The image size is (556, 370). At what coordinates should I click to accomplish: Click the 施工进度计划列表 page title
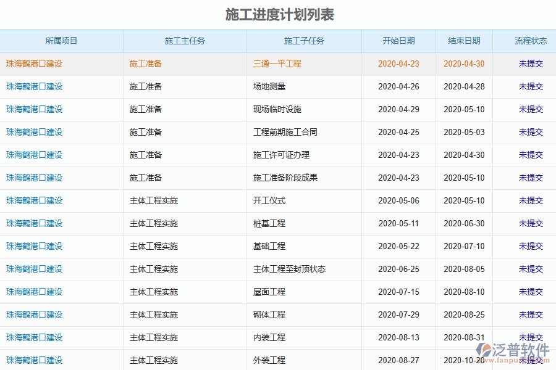pos(278,10)
